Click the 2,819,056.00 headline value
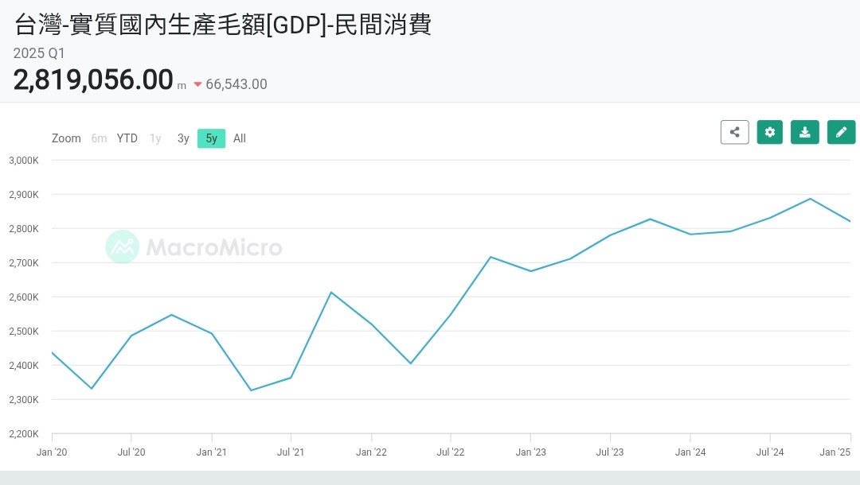This screenshot has height=485, width=860. [x=93, y=80]
